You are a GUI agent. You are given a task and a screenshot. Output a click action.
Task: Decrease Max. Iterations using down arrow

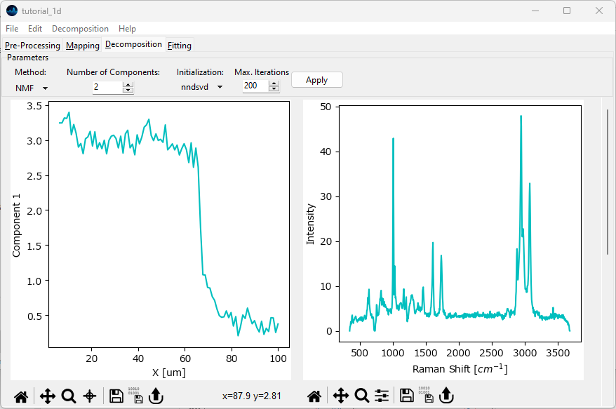click(274, 89)
